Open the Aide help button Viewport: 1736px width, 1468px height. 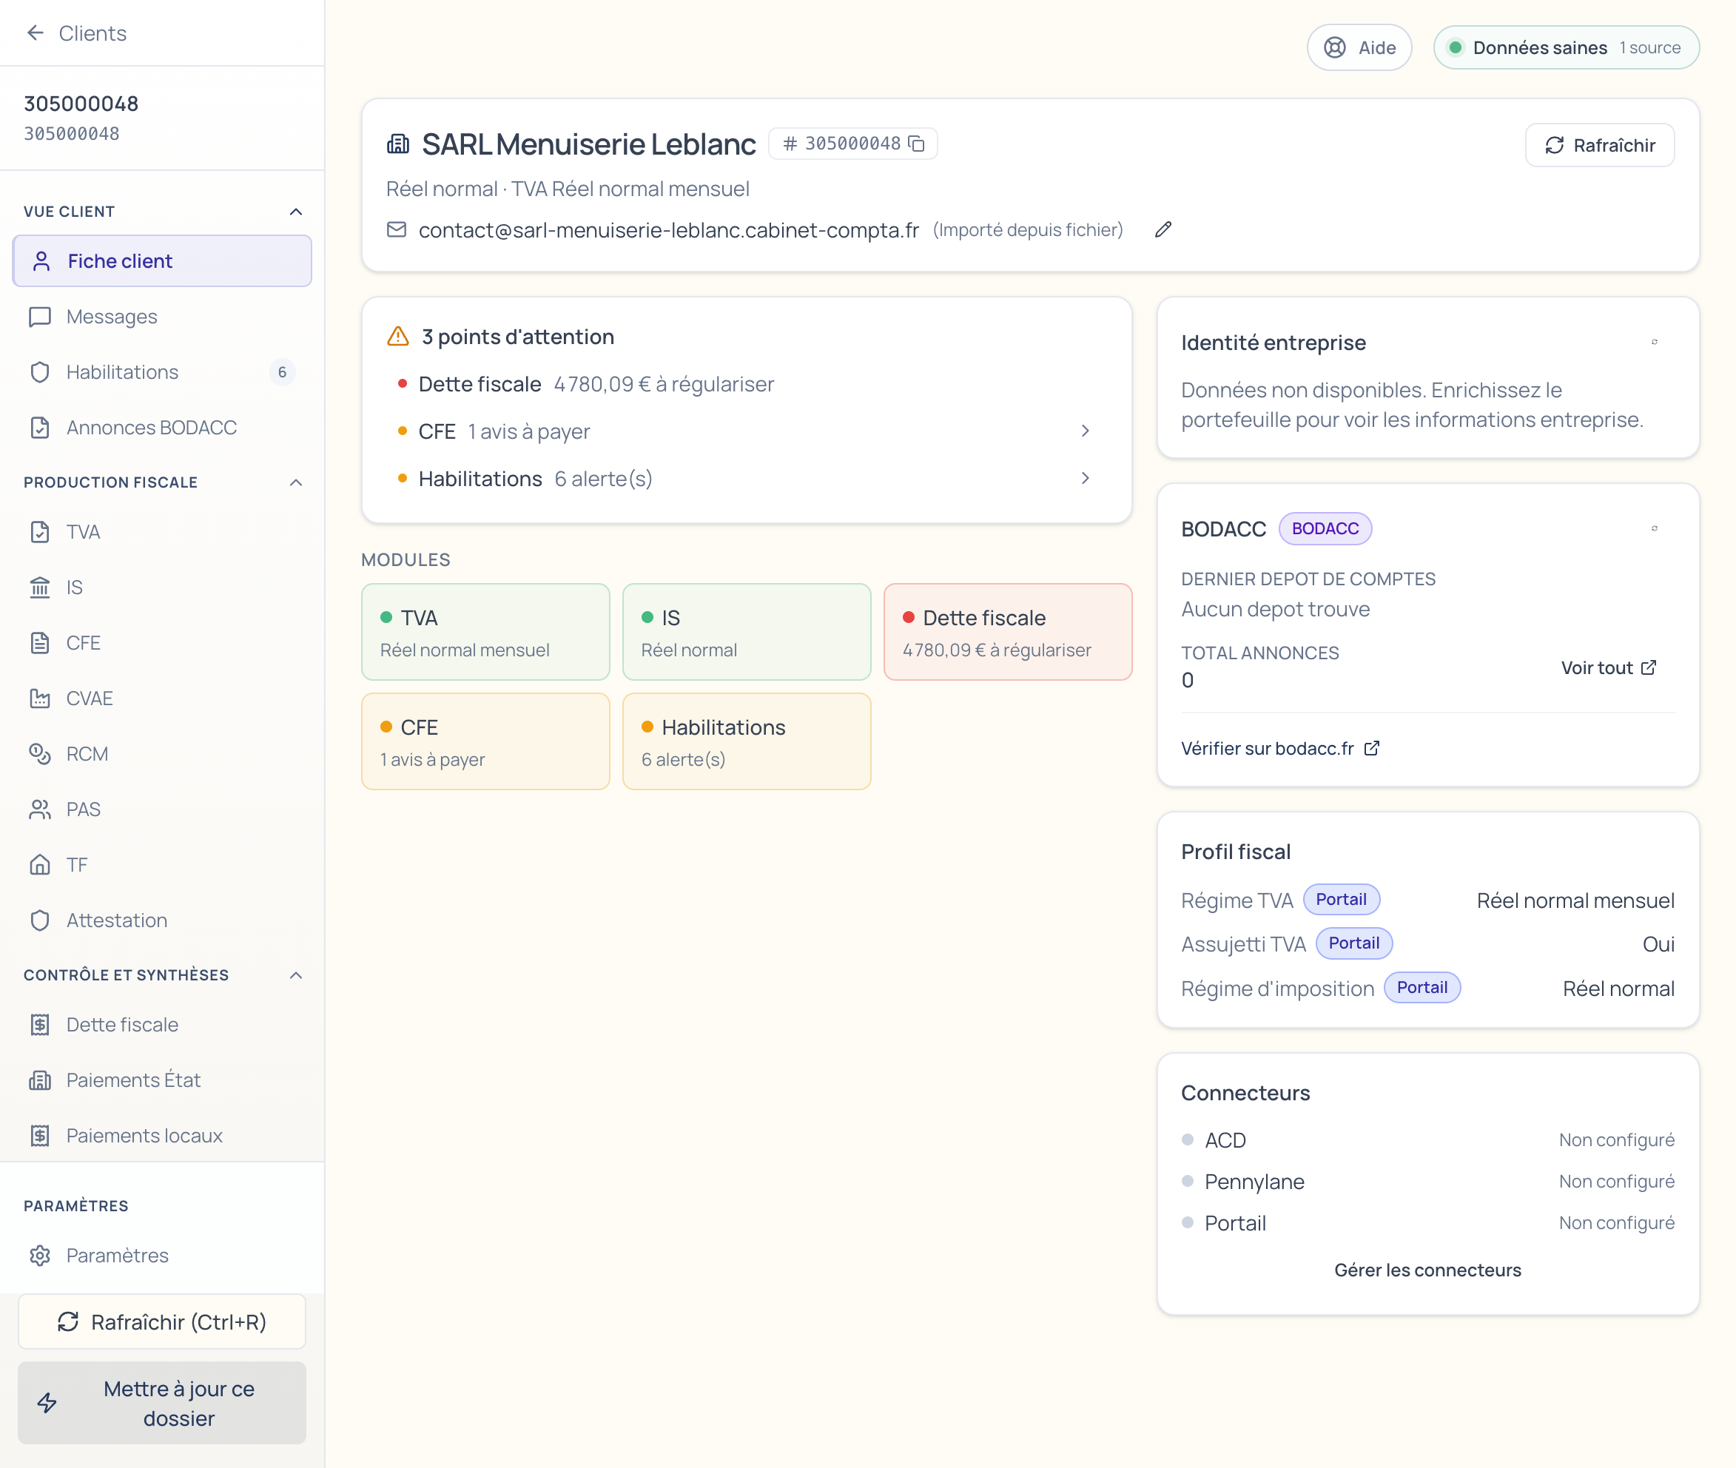click(x=1359, y=47)
